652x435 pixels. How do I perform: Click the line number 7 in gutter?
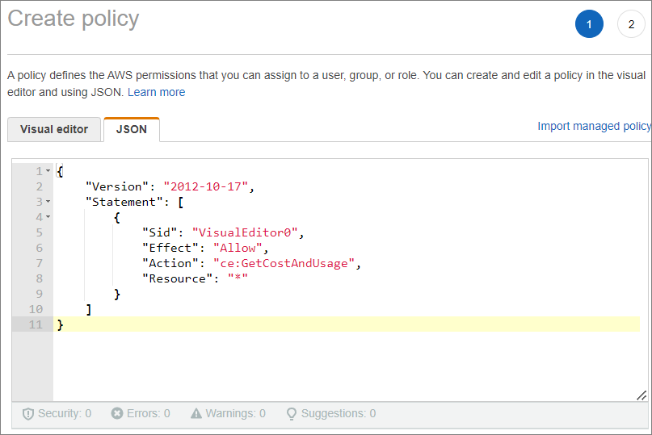(x=39, y=263)
